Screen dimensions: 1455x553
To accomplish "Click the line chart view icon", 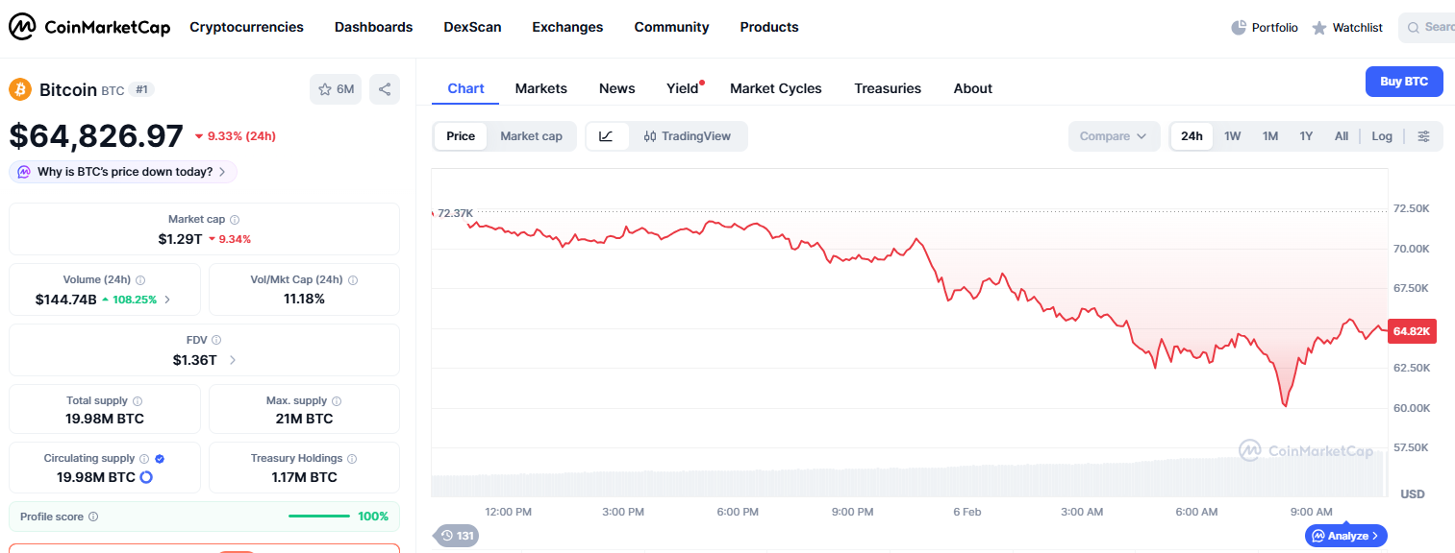I will [606, 136].
